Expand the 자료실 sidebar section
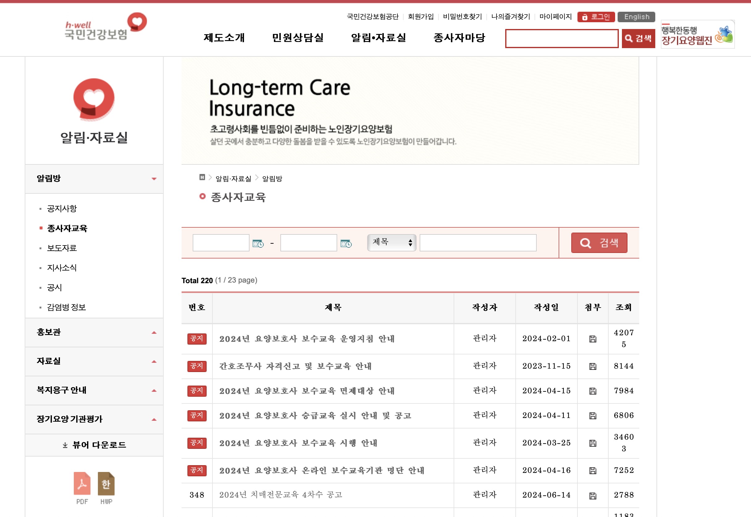This screenshot has width=751, height=517. click(x=154, y=361)
